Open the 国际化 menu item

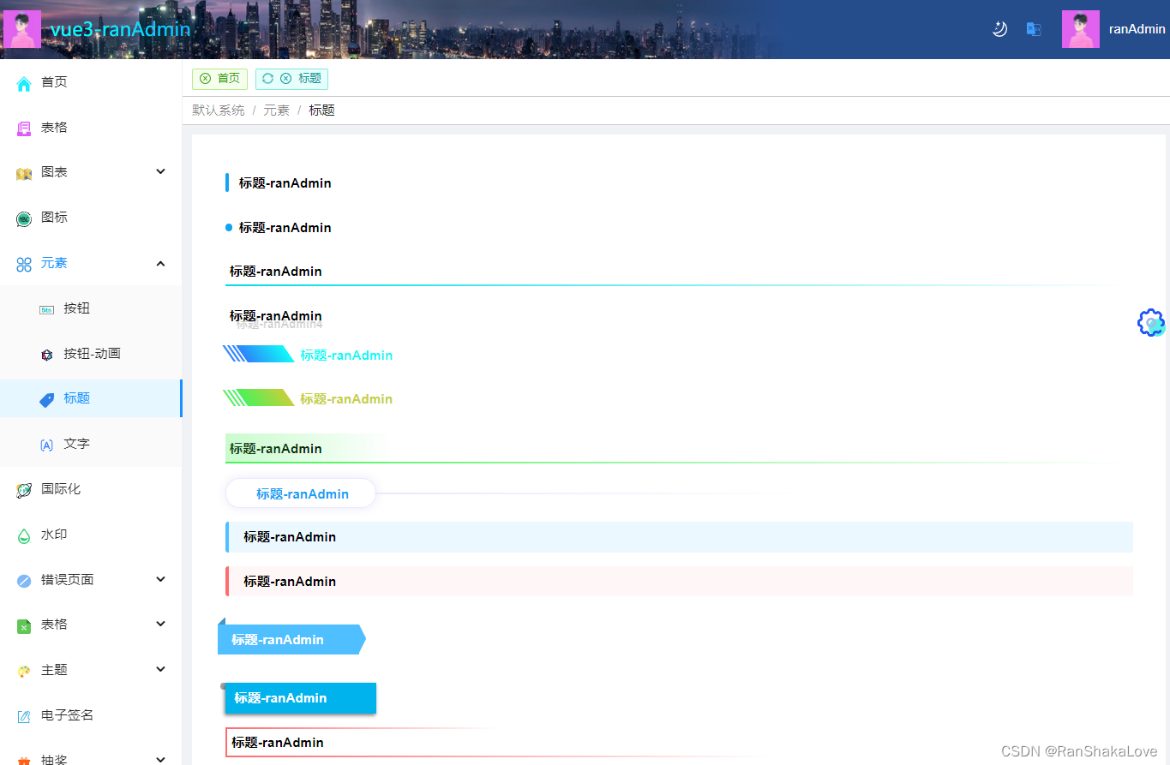91,489
